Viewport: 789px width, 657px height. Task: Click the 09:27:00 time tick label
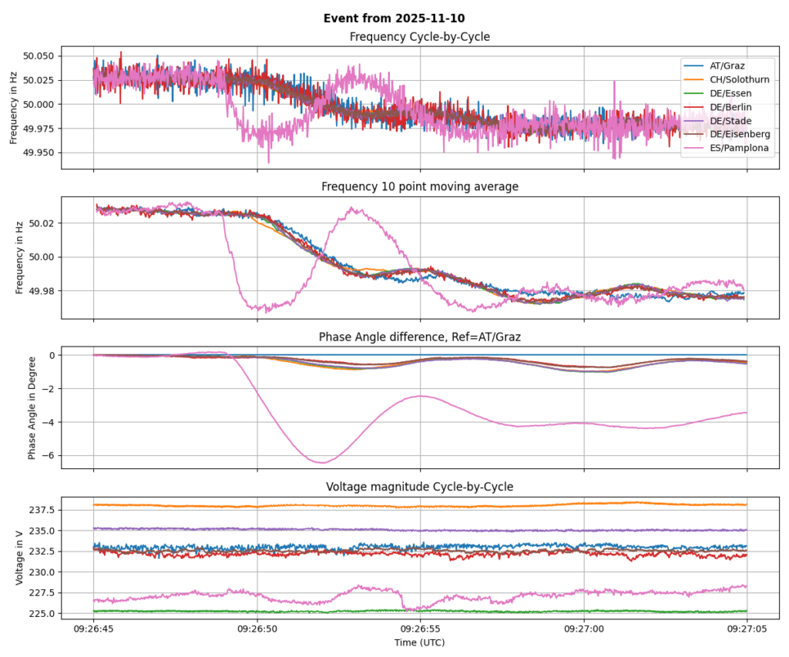click(583, 629)
